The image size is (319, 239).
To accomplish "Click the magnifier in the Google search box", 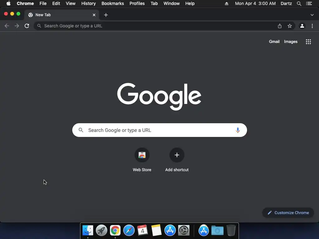I will coord(81,130).
